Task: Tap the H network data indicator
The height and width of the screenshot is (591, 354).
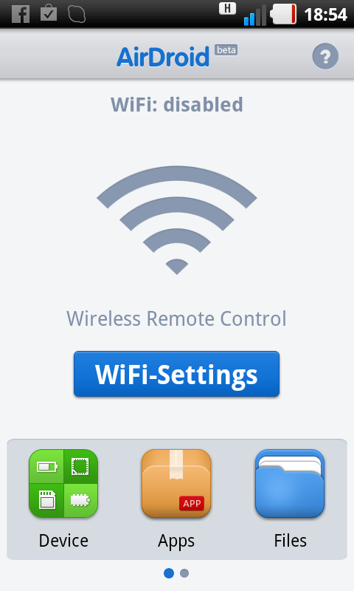Action: 228,8
